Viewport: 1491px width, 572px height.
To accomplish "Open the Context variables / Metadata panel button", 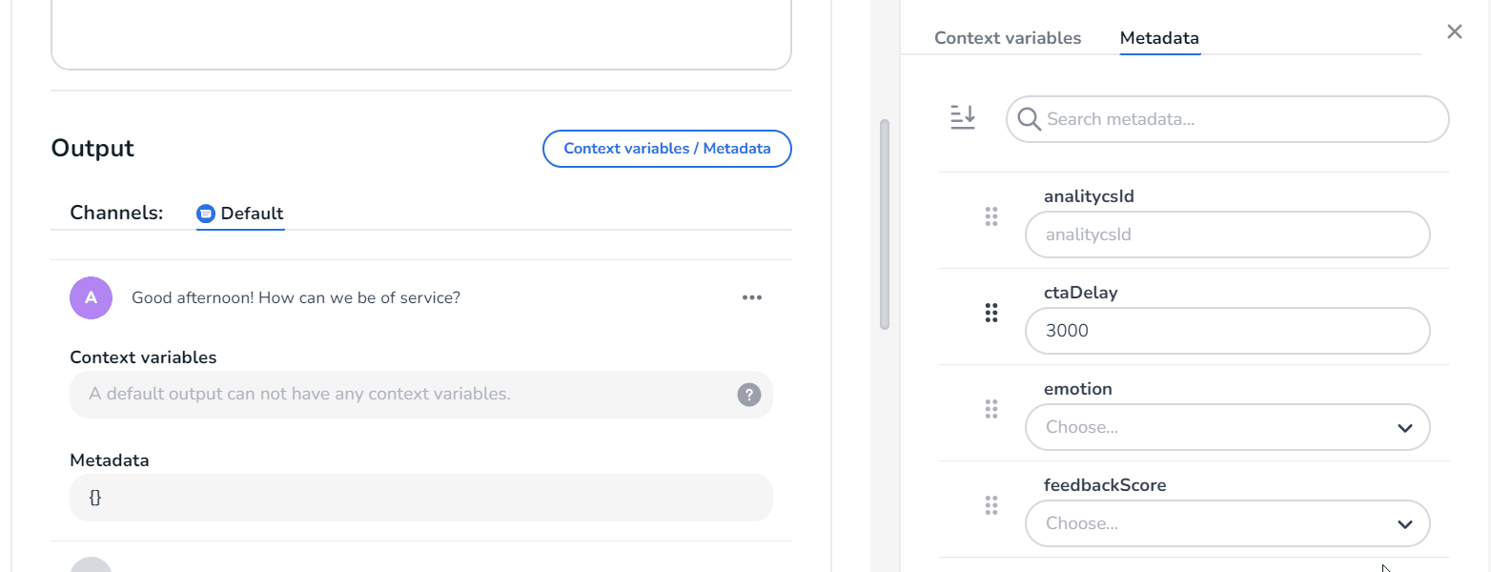I will 666,149.
